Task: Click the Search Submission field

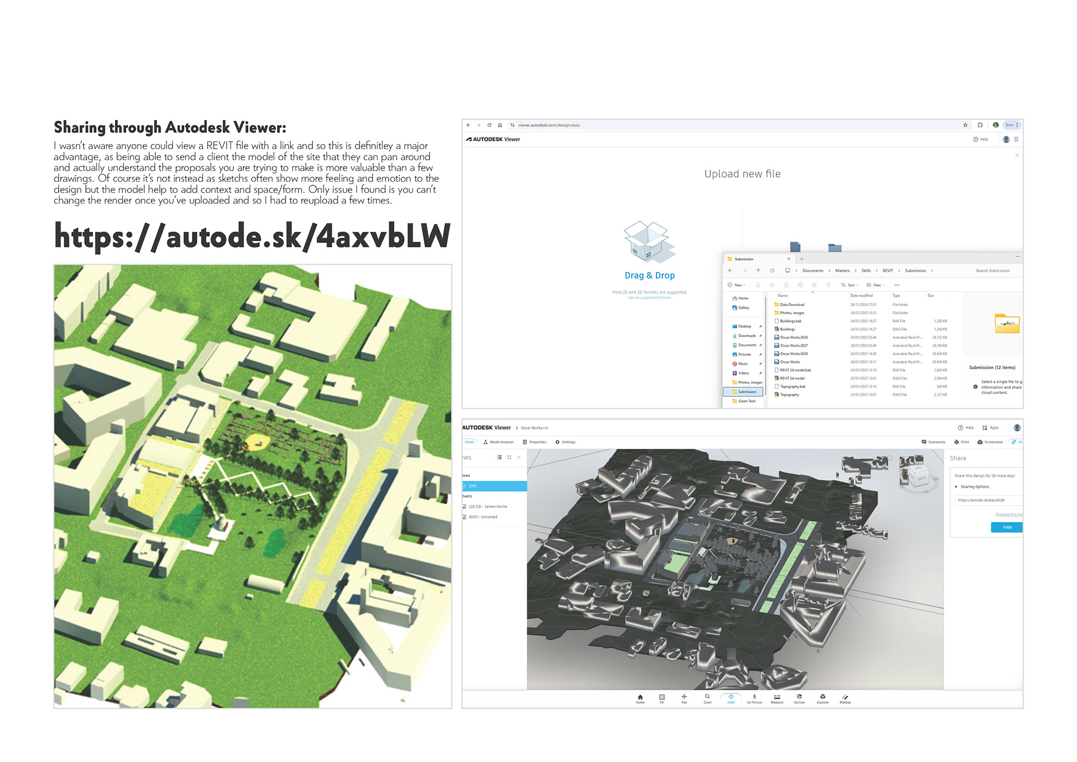Action: pos(992,270)
